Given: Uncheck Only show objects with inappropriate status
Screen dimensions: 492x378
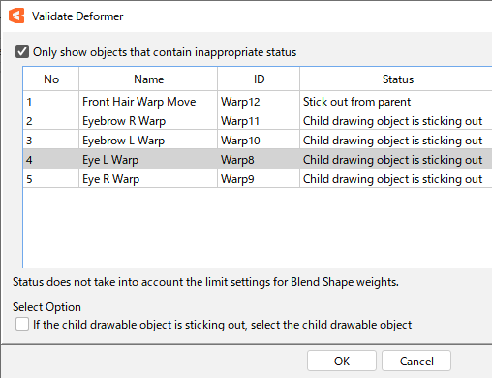Looking at the screenshot, I should (x=22, y=51).
